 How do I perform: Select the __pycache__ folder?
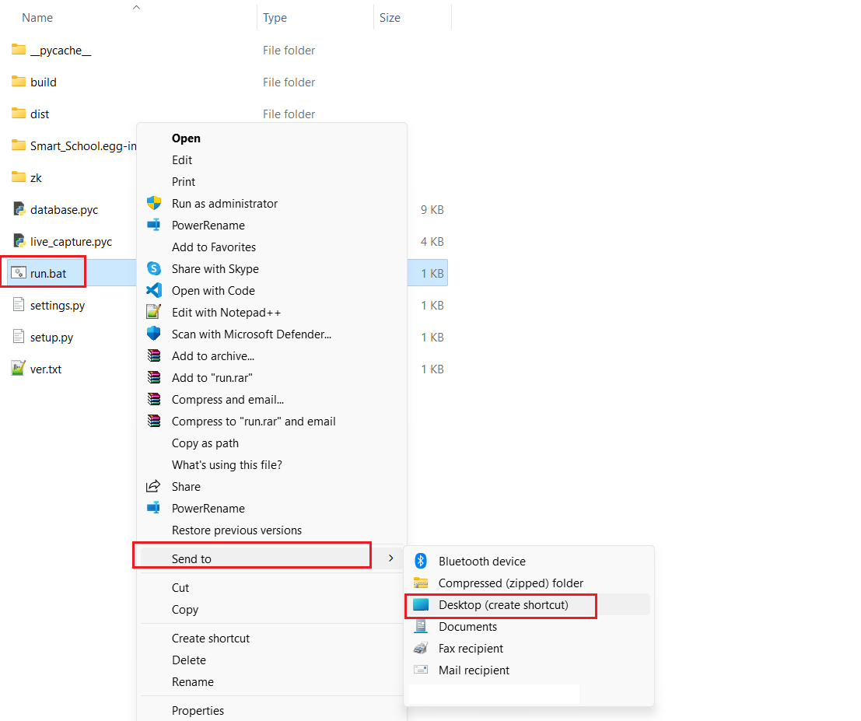61,50
